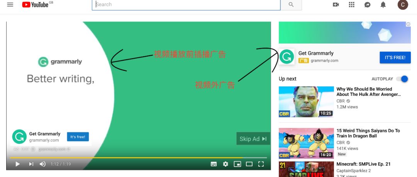Screen dimensions: 417x177
Task: Click the search magnifier button
Action: 291,5
